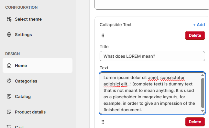Click the text area scrollbar thumb

pyautogui.click(x=203, y=93)
